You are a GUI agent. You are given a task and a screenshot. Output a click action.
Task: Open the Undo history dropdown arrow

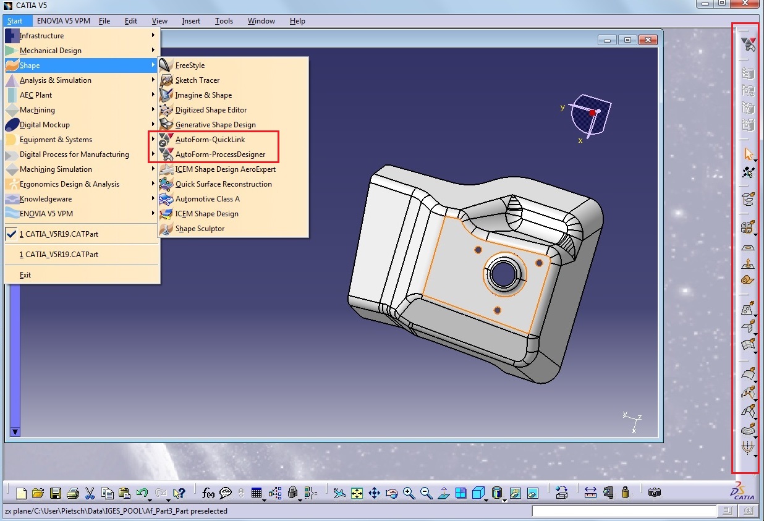(x=150, y=499)
